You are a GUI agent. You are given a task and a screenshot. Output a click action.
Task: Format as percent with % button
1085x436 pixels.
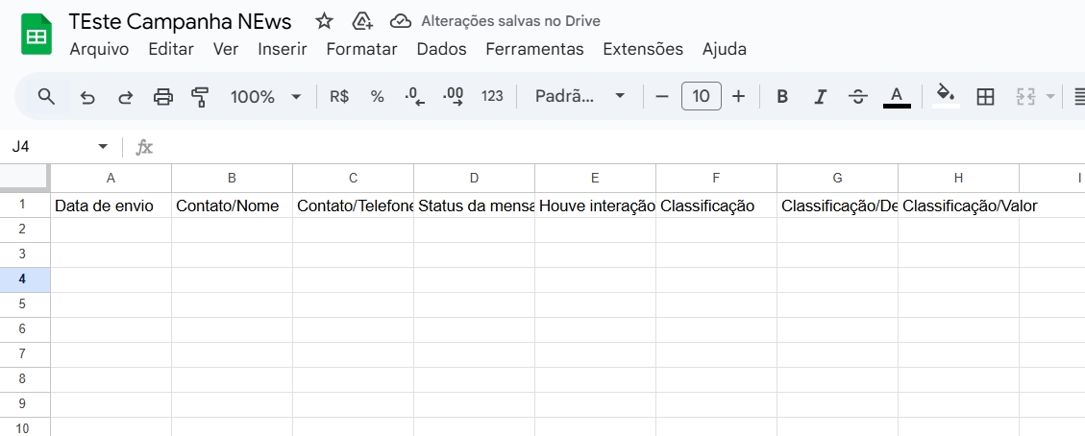point(378,96)
